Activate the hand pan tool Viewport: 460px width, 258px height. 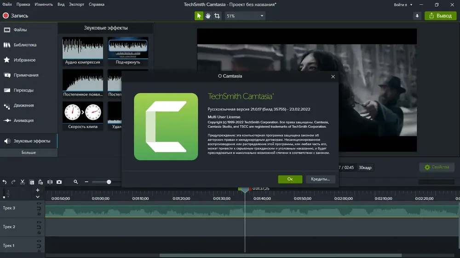coord(208,16)
